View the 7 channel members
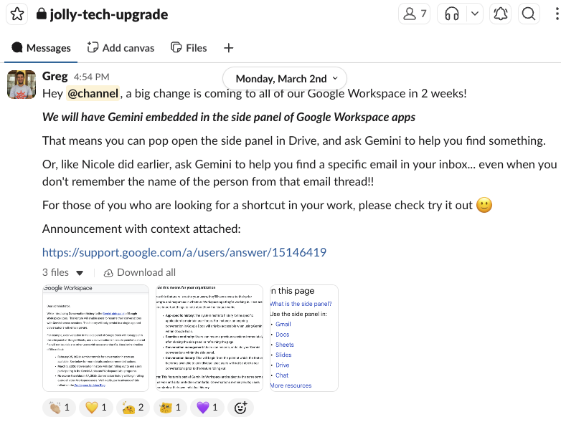The width and height of the screenshot is (561, 422). coord(415,14)
